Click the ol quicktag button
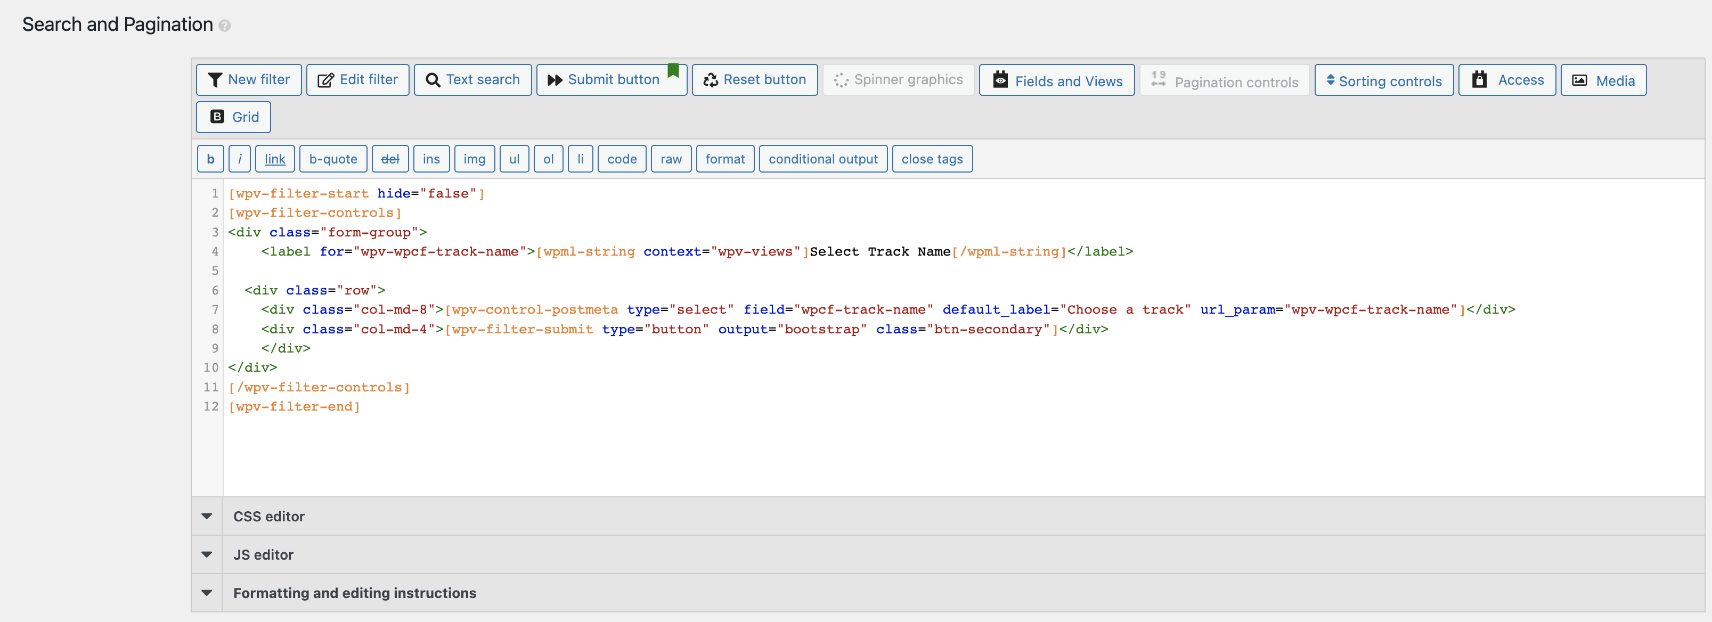1712x622 pixels. (x=548, y=159)
